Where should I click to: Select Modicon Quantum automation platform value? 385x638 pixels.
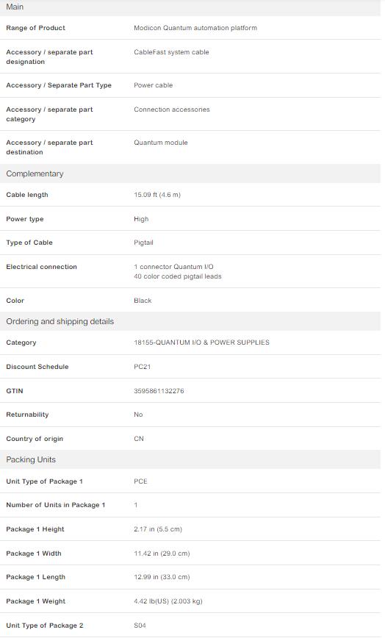(195, 28)
